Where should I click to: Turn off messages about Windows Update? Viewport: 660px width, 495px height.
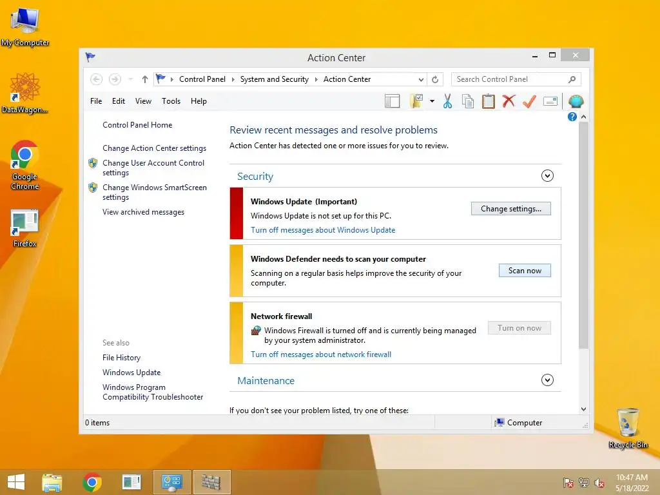(323, 230)
